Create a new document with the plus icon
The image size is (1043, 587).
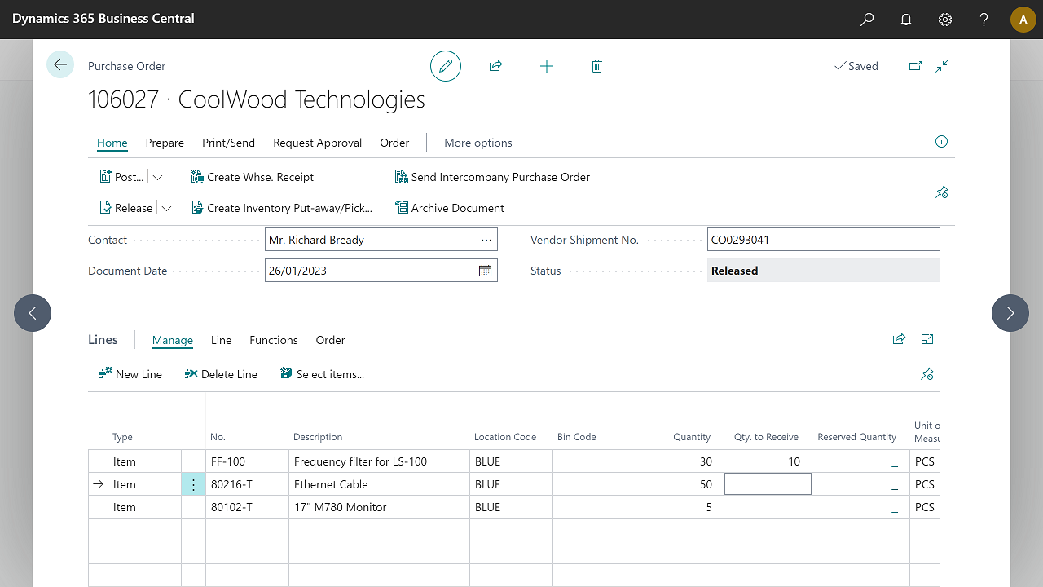coord(547,66)
